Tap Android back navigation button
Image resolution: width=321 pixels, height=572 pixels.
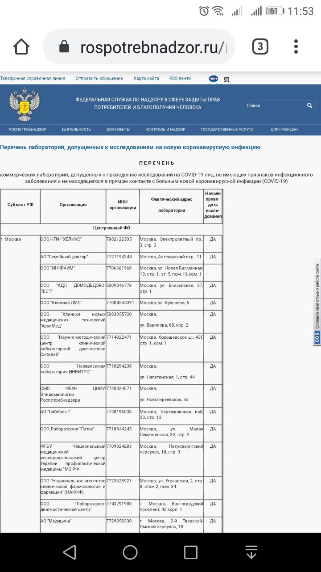pos(70,552)
